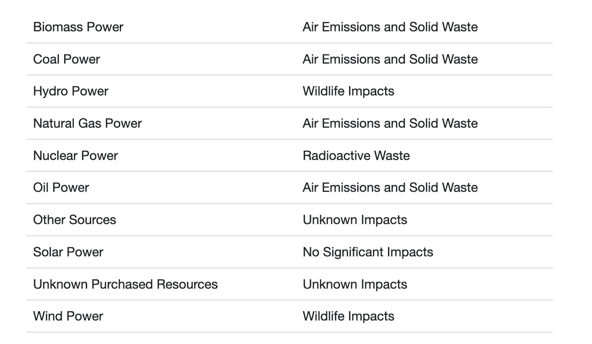This screenshot has width=592, height=344.
Task: Select the Wind Power row label
Action: click(x=68, y=316)
